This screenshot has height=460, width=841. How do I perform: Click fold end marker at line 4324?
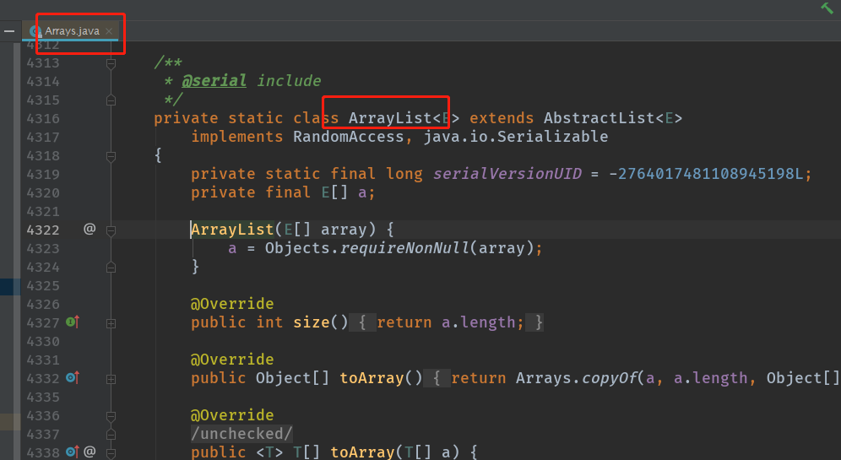(111, 267)
